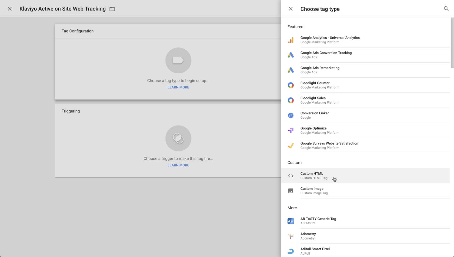Click LEARN MORE under Triggering
Viewport: 454px width, 257px height.
[x=178, y=165]
